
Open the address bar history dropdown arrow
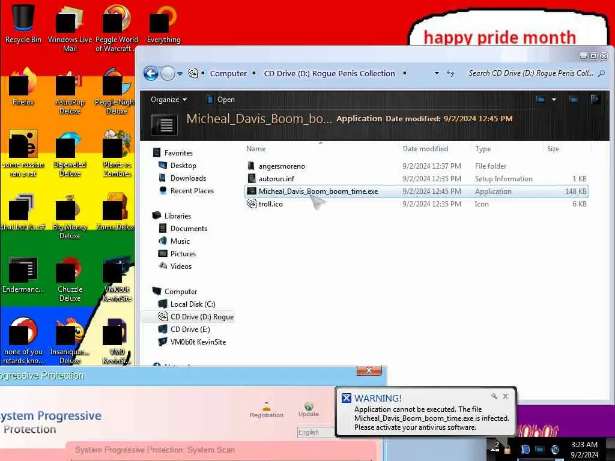437,73
